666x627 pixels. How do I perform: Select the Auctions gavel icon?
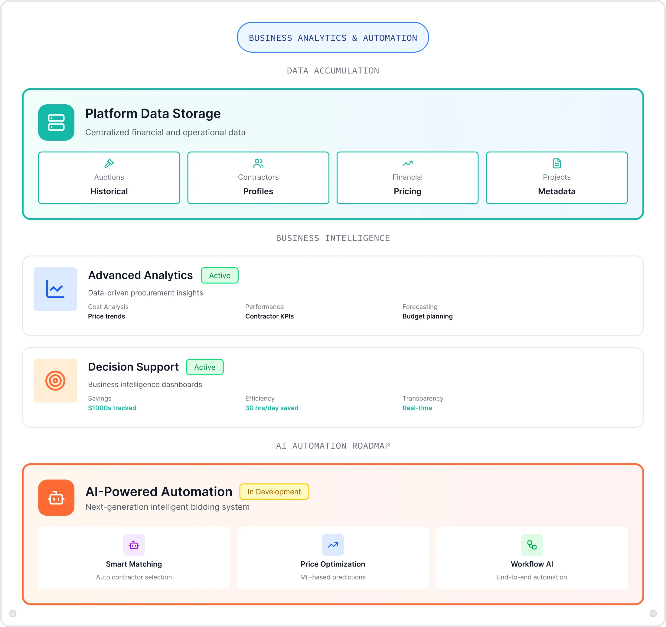click(109, 164)
